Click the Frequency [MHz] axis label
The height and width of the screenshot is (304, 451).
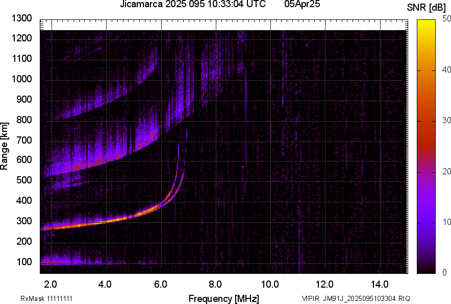(x=223, y=298)
